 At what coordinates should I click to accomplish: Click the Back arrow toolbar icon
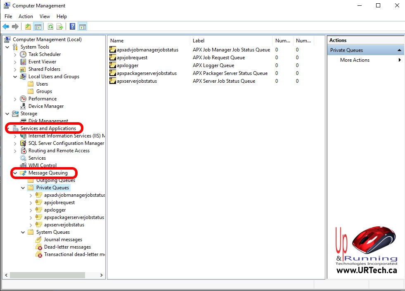(6, 27)
